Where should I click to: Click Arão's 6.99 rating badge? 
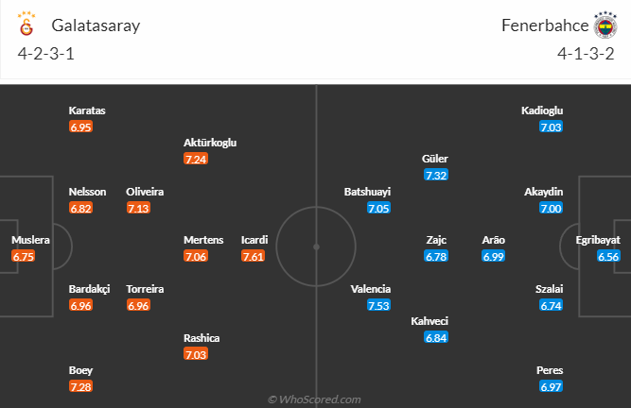[493, 256]
